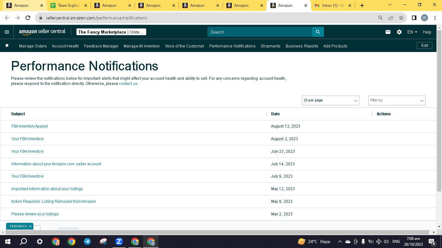This screenshot has width=442, height=248.
Task: Open the Chrome profile R avatar
Action: (x=425, y=18)
